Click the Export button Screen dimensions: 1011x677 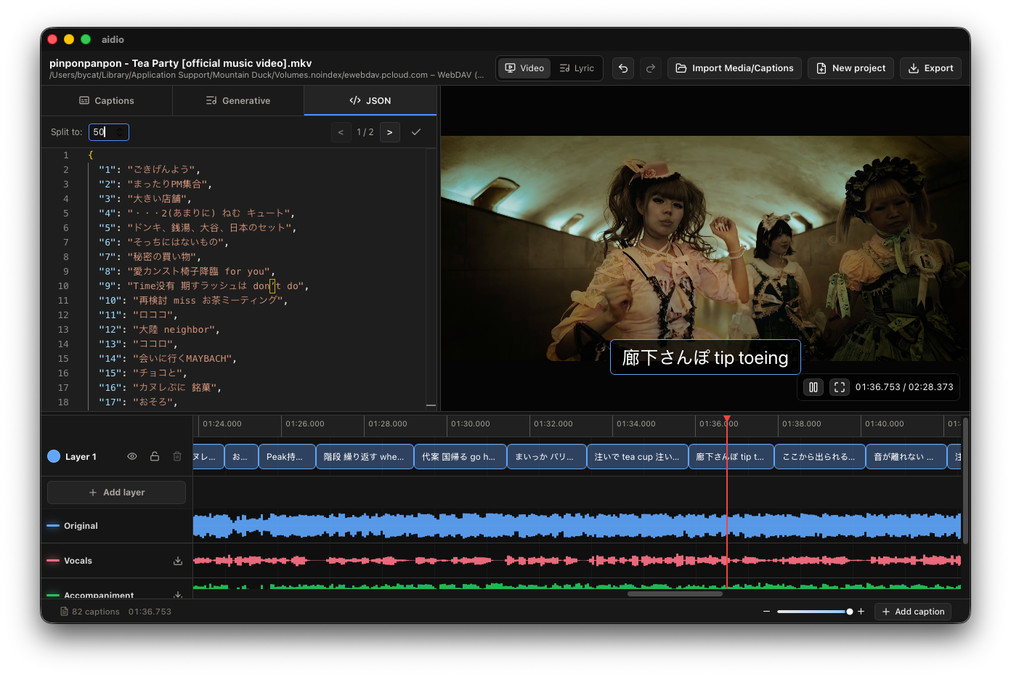pos(930,68)
